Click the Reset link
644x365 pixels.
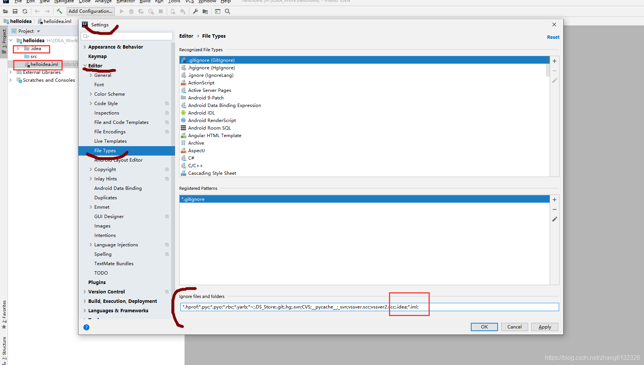point(553,37)
